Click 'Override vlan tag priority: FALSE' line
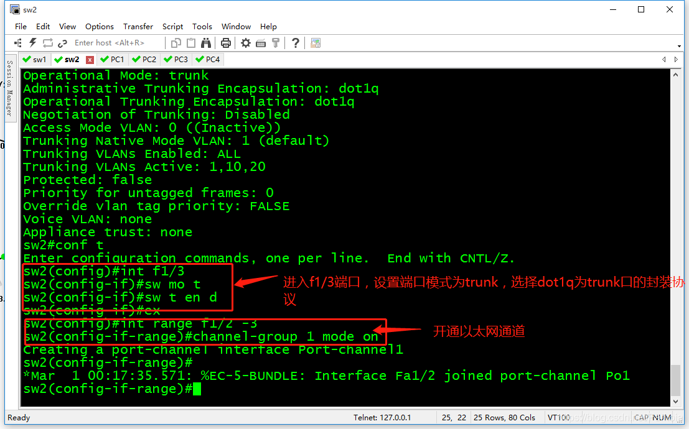The image size is (689, 429). [156, 206]
